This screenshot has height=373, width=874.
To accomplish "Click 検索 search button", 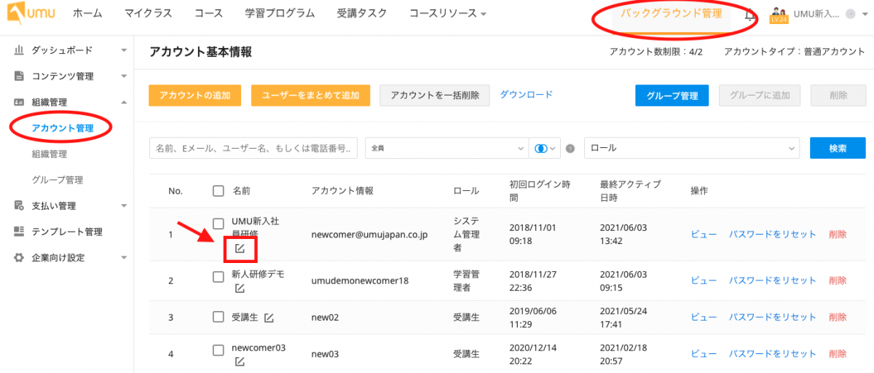I will click(x=838, y=148).
